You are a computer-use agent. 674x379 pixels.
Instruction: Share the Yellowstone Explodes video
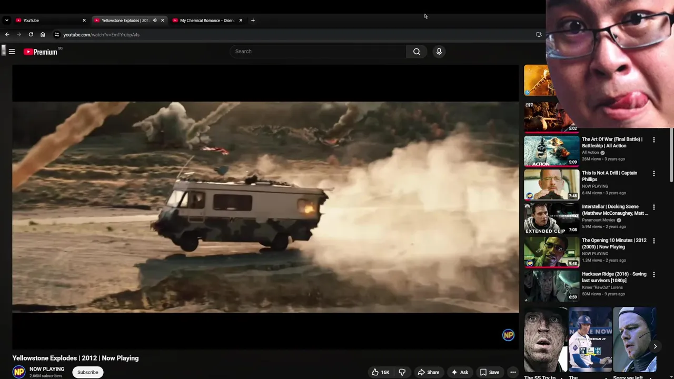(x=428, y=372)
